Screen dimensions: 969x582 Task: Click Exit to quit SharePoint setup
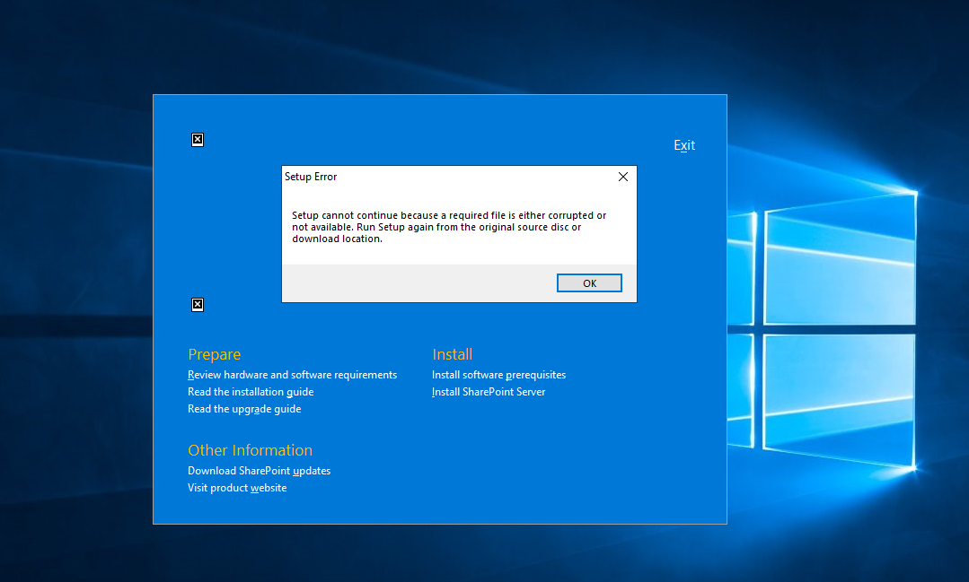pos(683,144)
